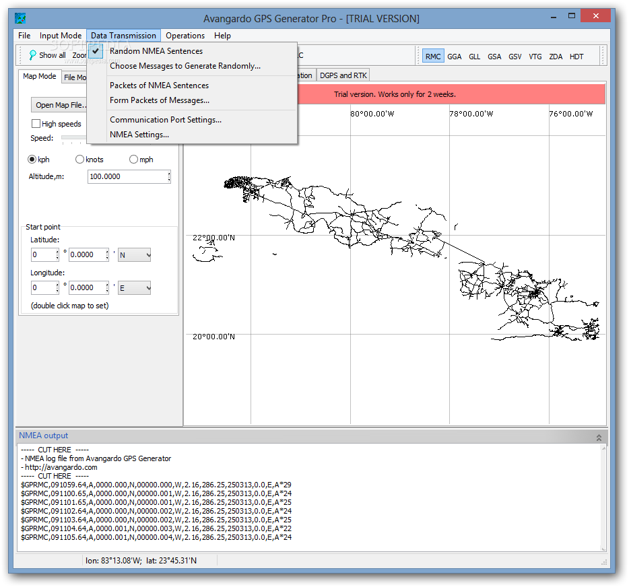Toggle the GSV sentence button
Viewport: 629px width, 587px height.
click(515, 57)
